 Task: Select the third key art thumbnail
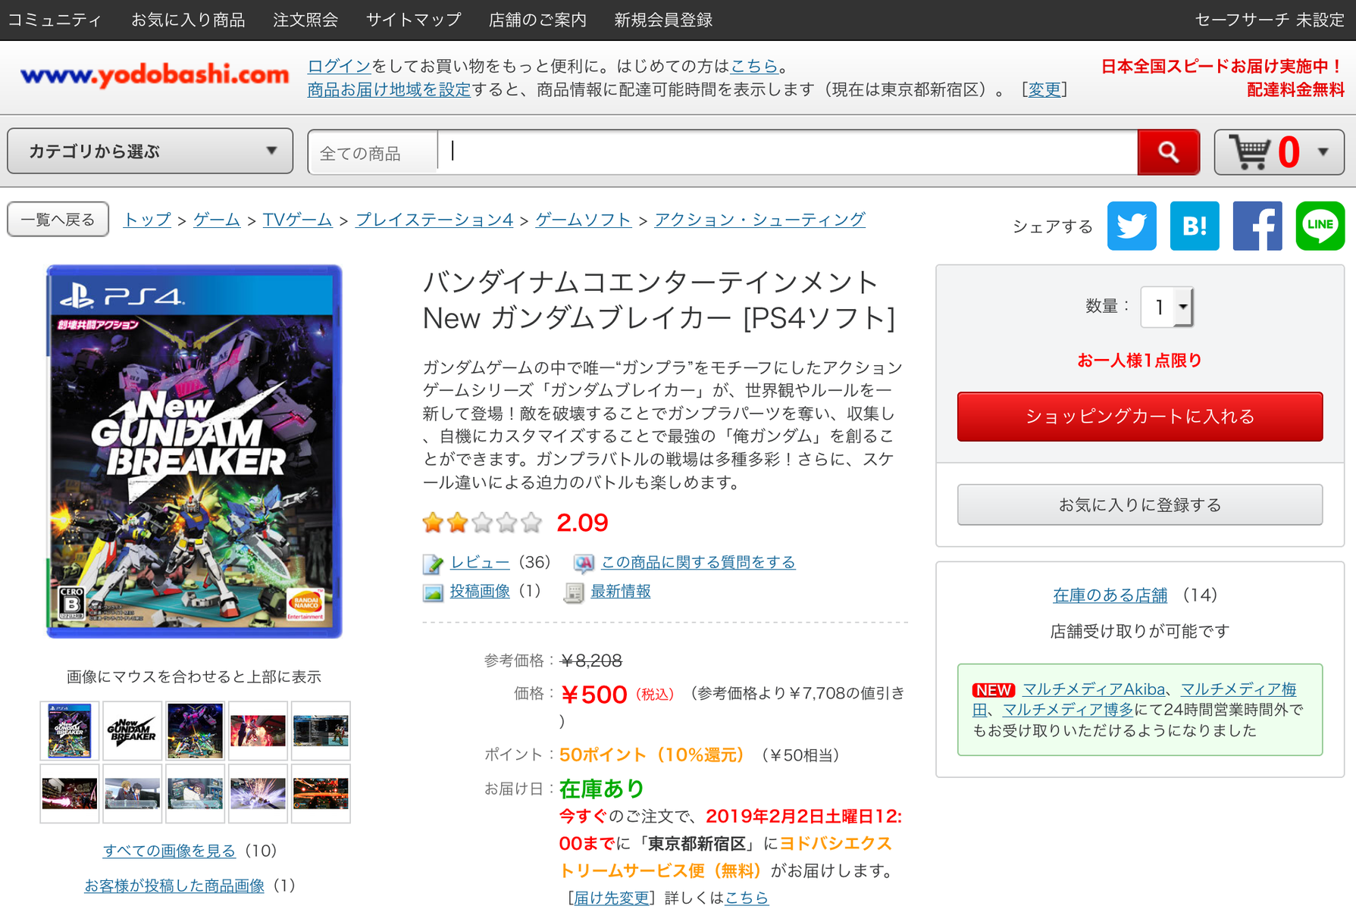tap(196, 731)
